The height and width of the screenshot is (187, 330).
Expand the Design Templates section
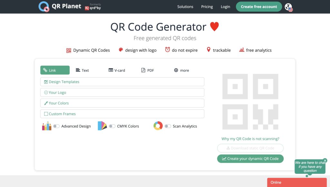click(122, 82)
